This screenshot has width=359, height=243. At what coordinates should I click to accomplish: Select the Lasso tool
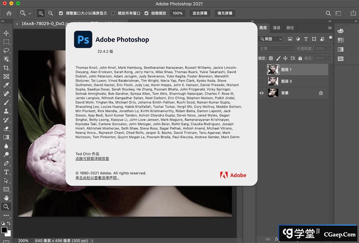point(6,50)
